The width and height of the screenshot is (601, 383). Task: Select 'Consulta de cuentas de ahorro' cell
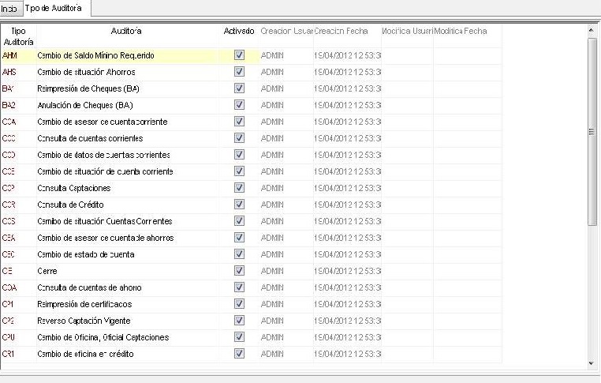click(x=128, y=287)
